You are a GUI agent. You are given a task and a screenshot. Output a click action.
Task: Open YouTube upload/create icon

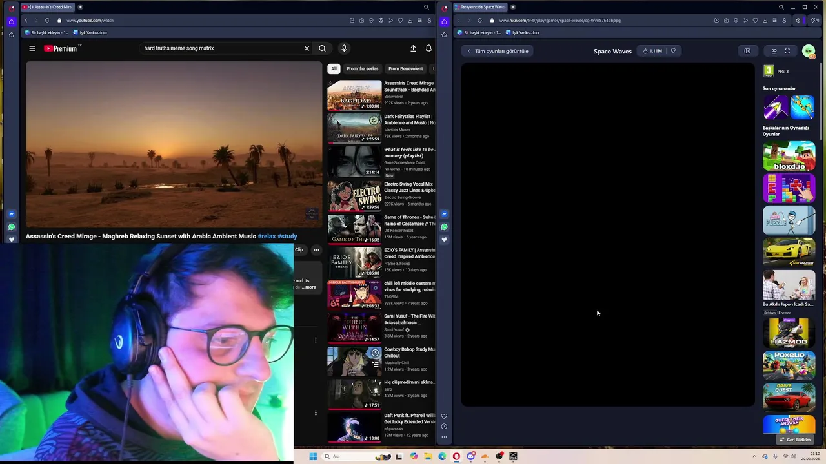413,48
